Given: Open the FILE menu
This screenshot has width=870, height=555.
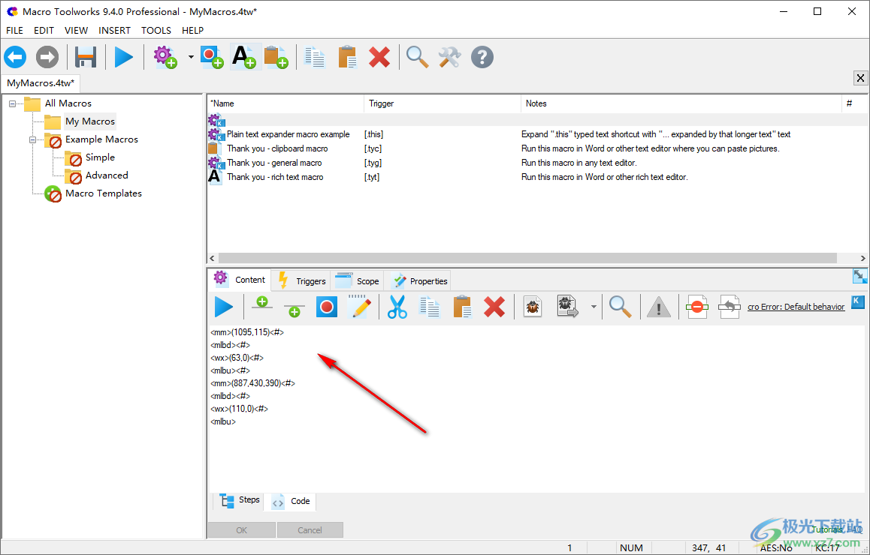Looking at the screenshot, I should (14, 31).
